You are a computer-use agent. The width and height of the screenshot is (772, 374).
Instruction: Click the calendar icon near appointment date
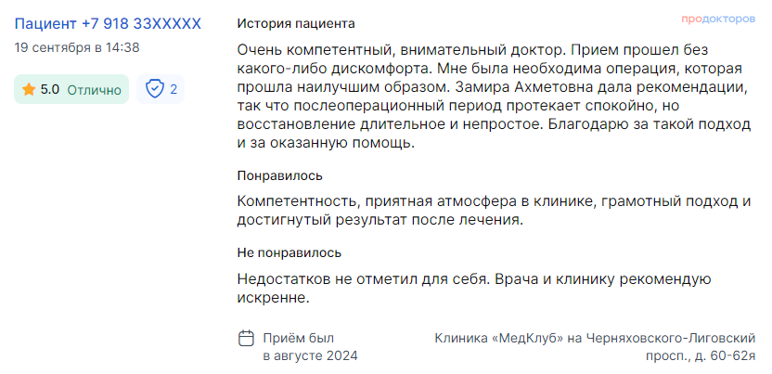pos(246,339)
